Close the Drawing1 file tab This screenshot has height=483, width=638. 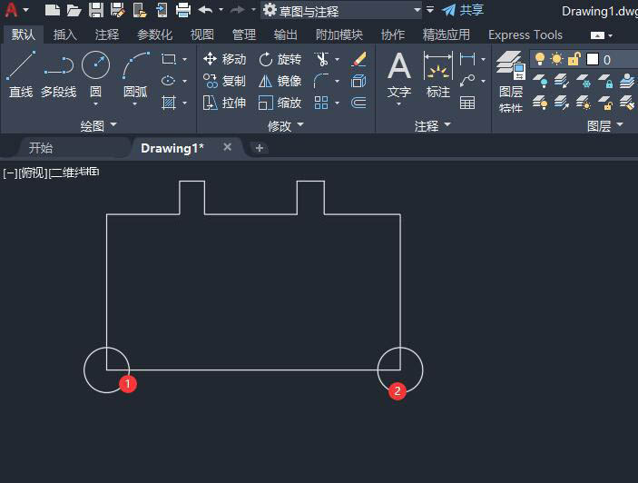click(x=228, y=147)
